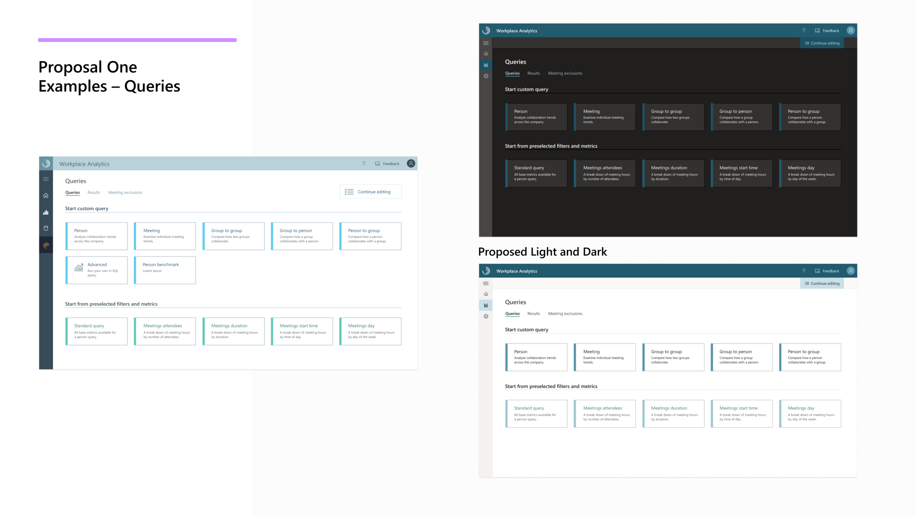Open the Analyze bar-chart icon in dark theme sidebar

pos(486,65)
